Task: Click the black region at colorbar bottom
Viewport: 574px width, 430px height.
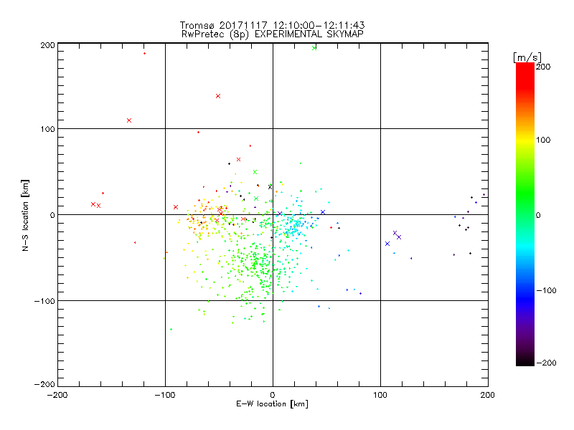Action: click(x=525, y=360)
